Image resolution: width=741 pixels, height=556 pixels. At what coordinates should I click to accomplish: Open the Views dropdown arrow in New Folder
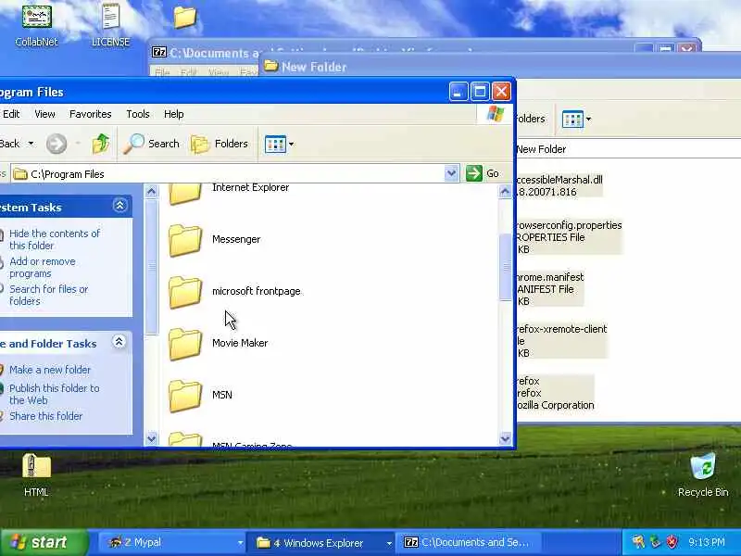(x=588, y=120)
